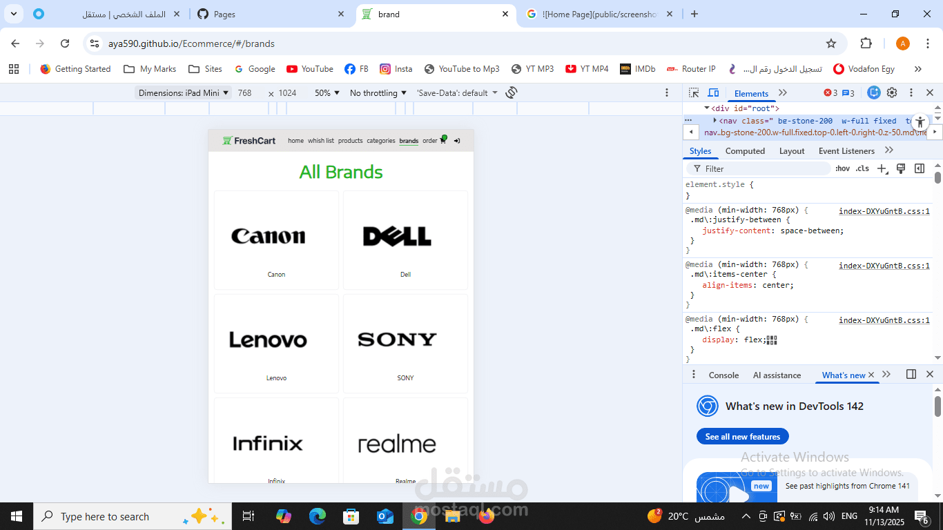
Task: Add a new style rule
Action: (x=882, y=168)
